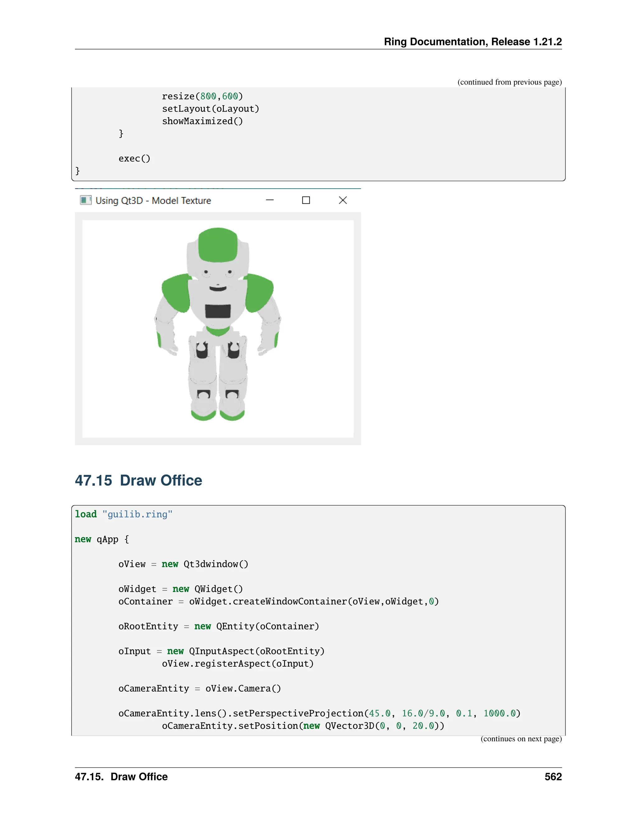Click the "continued from previous page" note
This screenshot has width=637, height=824.
pyautogui.click(x=509, y=82)
